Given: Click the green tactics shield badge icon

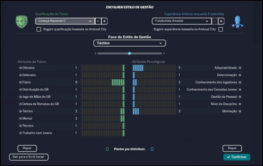Looking at the screenshot, I should coord(22,22).
